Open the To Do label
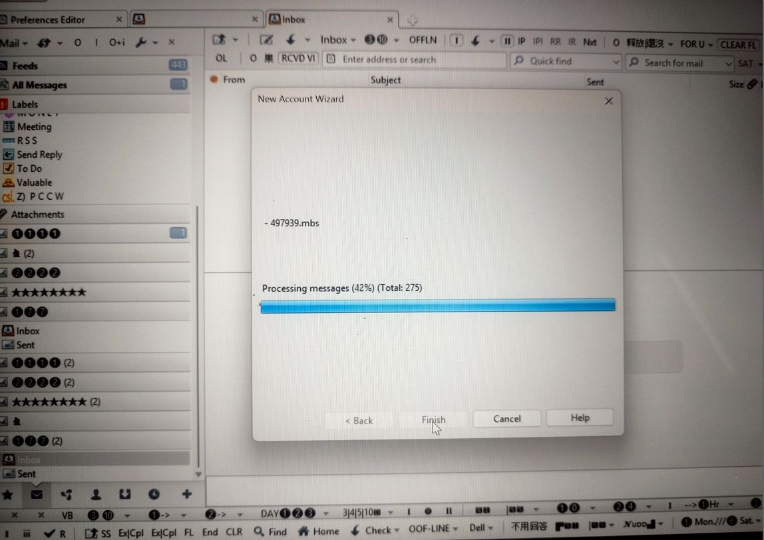Screen dimensions: 764x540 pyautogui.click(x=29, y=168)
